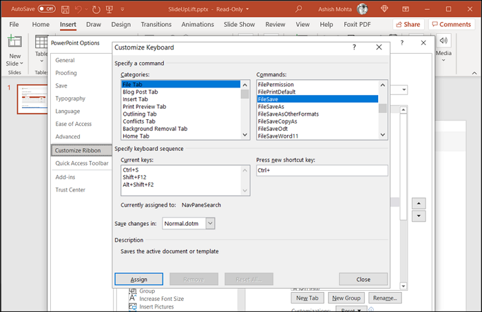Image resolution: width=482 pixels, height=312 pixels.
Task: Open Ease of Access category
Action: (74, 124)
